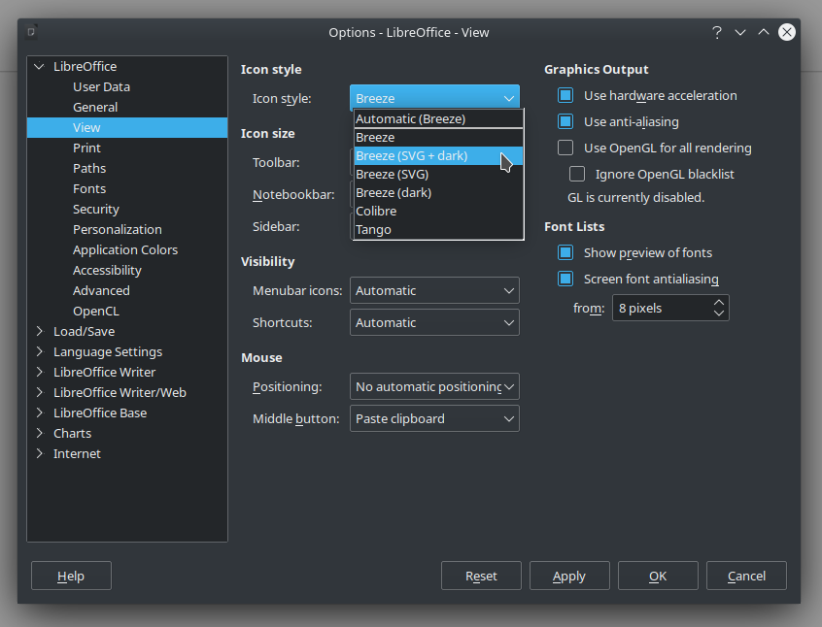Expand the Load/Save tree node
The width and height of the screenshot is (822, 627).
point(39,331)
